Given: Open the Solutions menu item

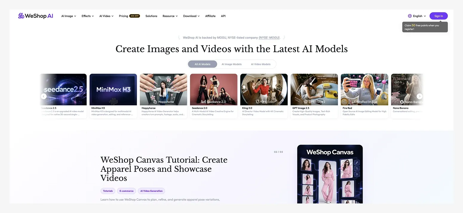Looking at the screenshot, I should point(151,16).
